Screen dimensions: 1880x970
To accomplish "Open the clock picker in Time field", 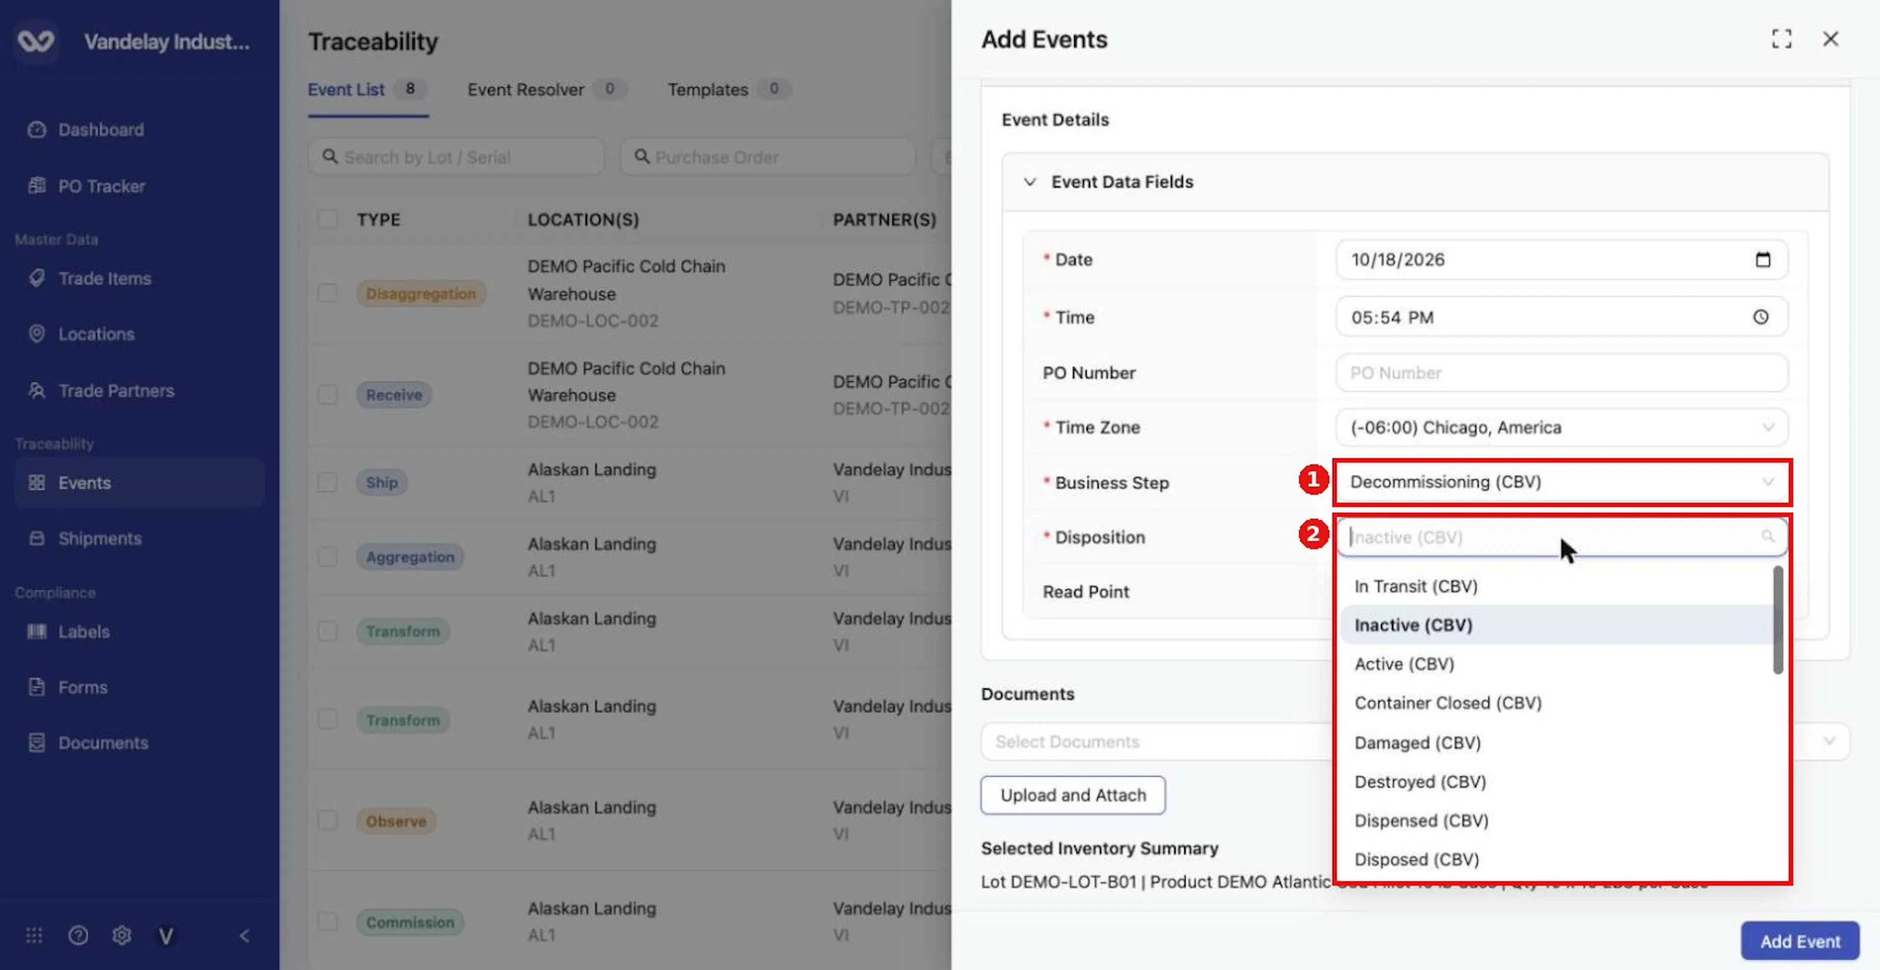I will tap(1761, 317).
